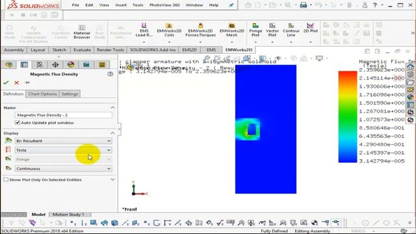Switch to PropertyManager tab icon
This screenshot has width=416, height=234.
pos(24,65)
